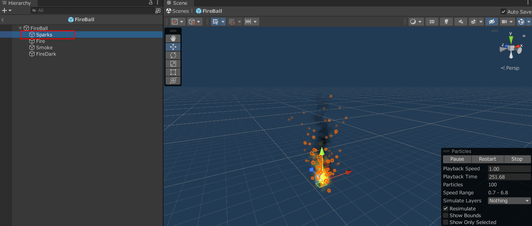Open Scene panel three-dot options menu
The image size is (532, 226).
[x=528, y=3]
